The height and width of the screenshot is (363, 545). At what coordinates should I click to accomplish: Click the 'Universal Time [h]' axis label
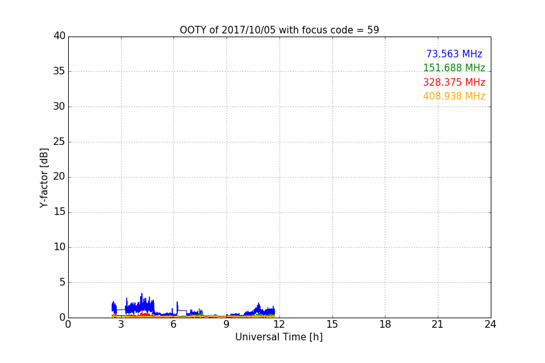[x=279, y=337]
